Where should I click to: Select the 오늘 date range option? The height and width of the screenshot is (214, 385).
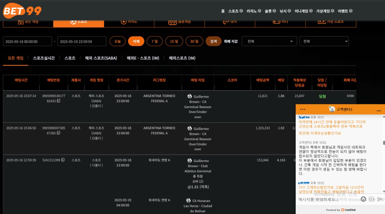point(118,41)
